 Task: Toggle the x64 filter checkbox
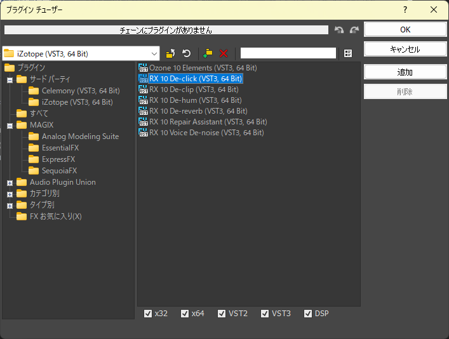click(x=185, y=314)
